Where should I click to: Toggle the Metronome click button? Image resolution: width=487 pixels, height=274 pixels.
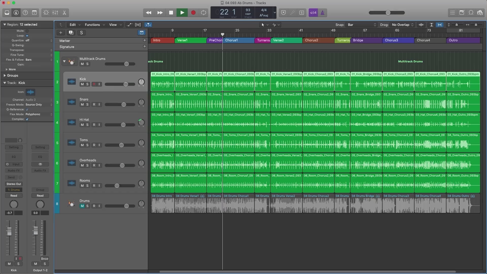coord(323,12)
